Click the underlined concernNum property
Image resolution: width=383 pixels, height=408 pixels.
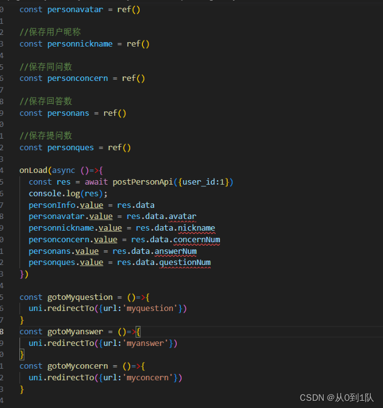(197, 240)
